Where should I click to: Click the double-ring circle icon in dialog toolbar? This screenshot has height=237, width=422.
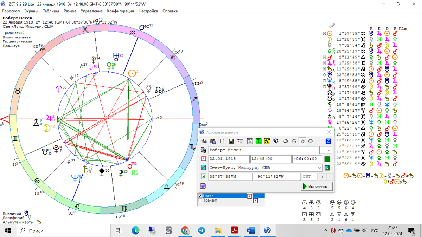(286, 141)
